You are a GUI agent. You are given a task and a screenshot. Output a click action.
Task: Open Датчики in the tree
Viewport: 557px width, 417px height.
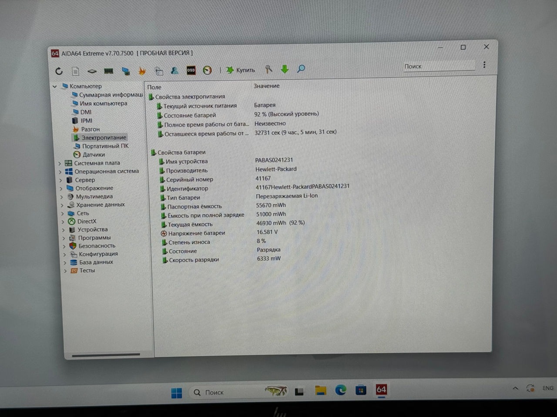tap(89, 155)
